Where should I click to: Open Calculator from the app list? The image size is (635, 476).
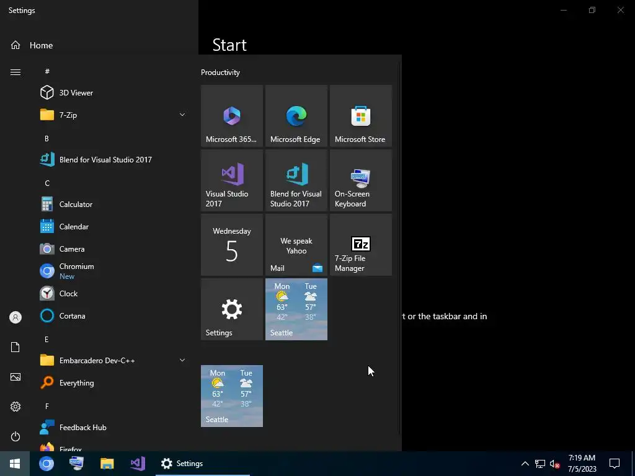click(x=113, y=205)
